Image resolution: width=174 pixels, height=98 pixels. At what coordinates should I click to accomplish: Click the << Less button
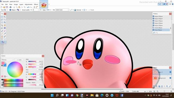[19, 60]
